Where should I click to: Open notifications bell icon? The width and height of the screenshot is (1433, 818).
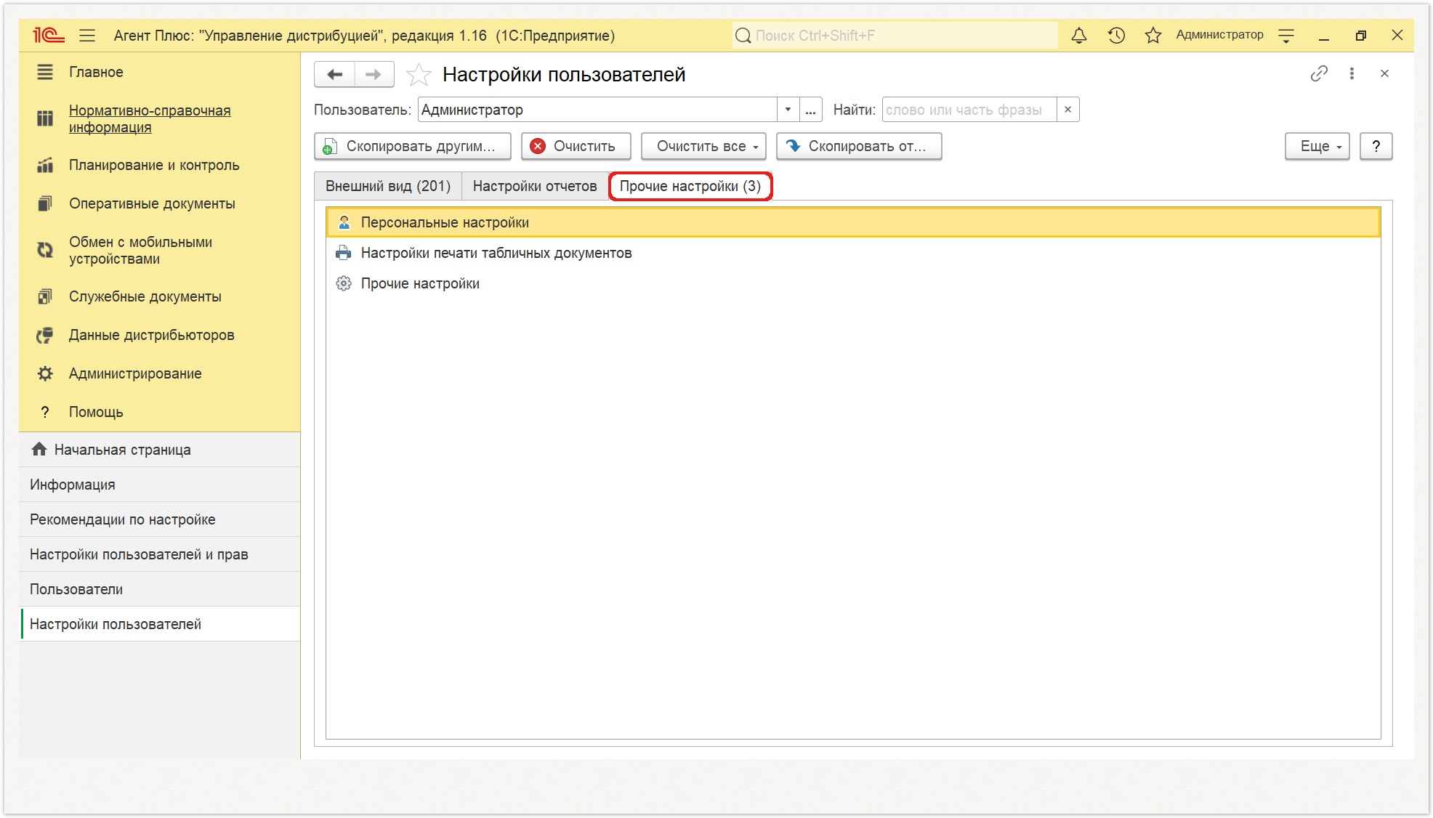1078,35
